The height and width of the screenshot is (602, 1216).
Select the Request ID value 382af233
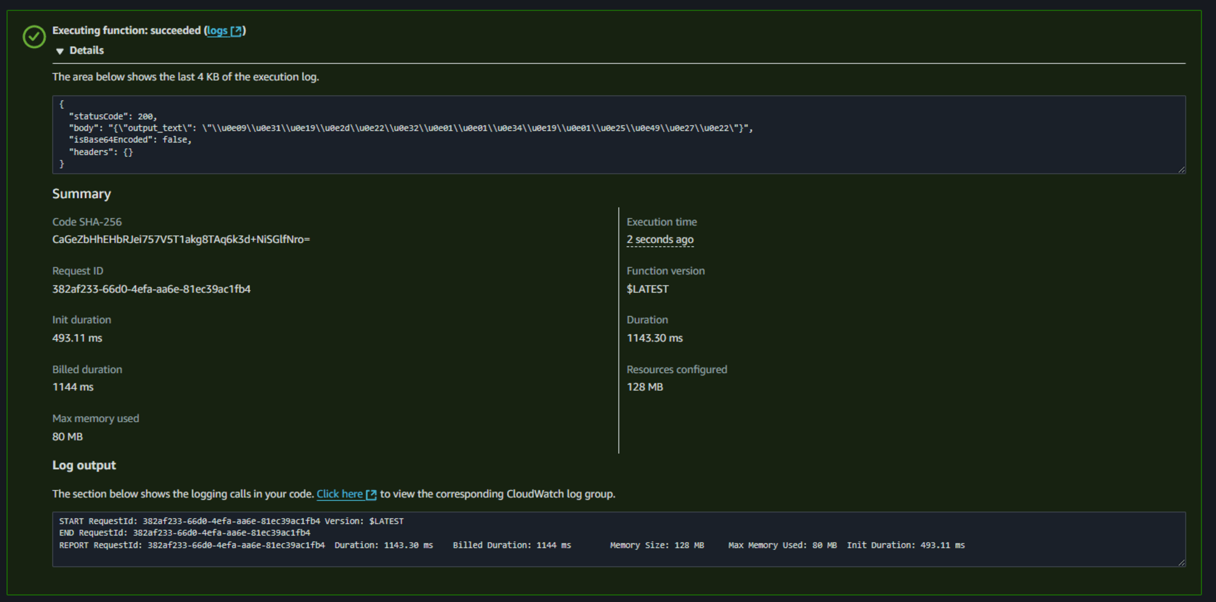pyautogui.click(x=151, y=289)
